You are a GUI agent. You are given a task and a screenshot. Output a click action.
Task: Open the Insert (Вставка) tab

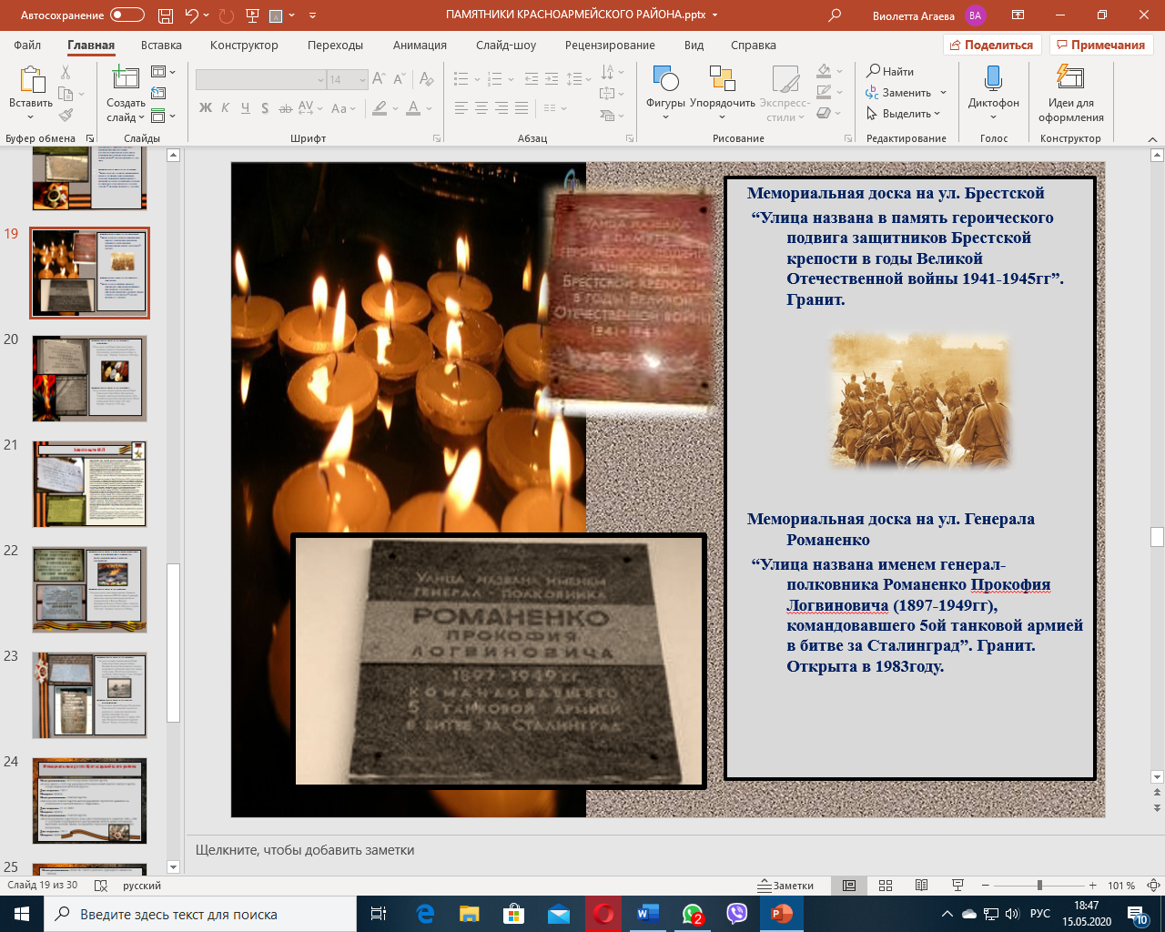coord(161,45)
